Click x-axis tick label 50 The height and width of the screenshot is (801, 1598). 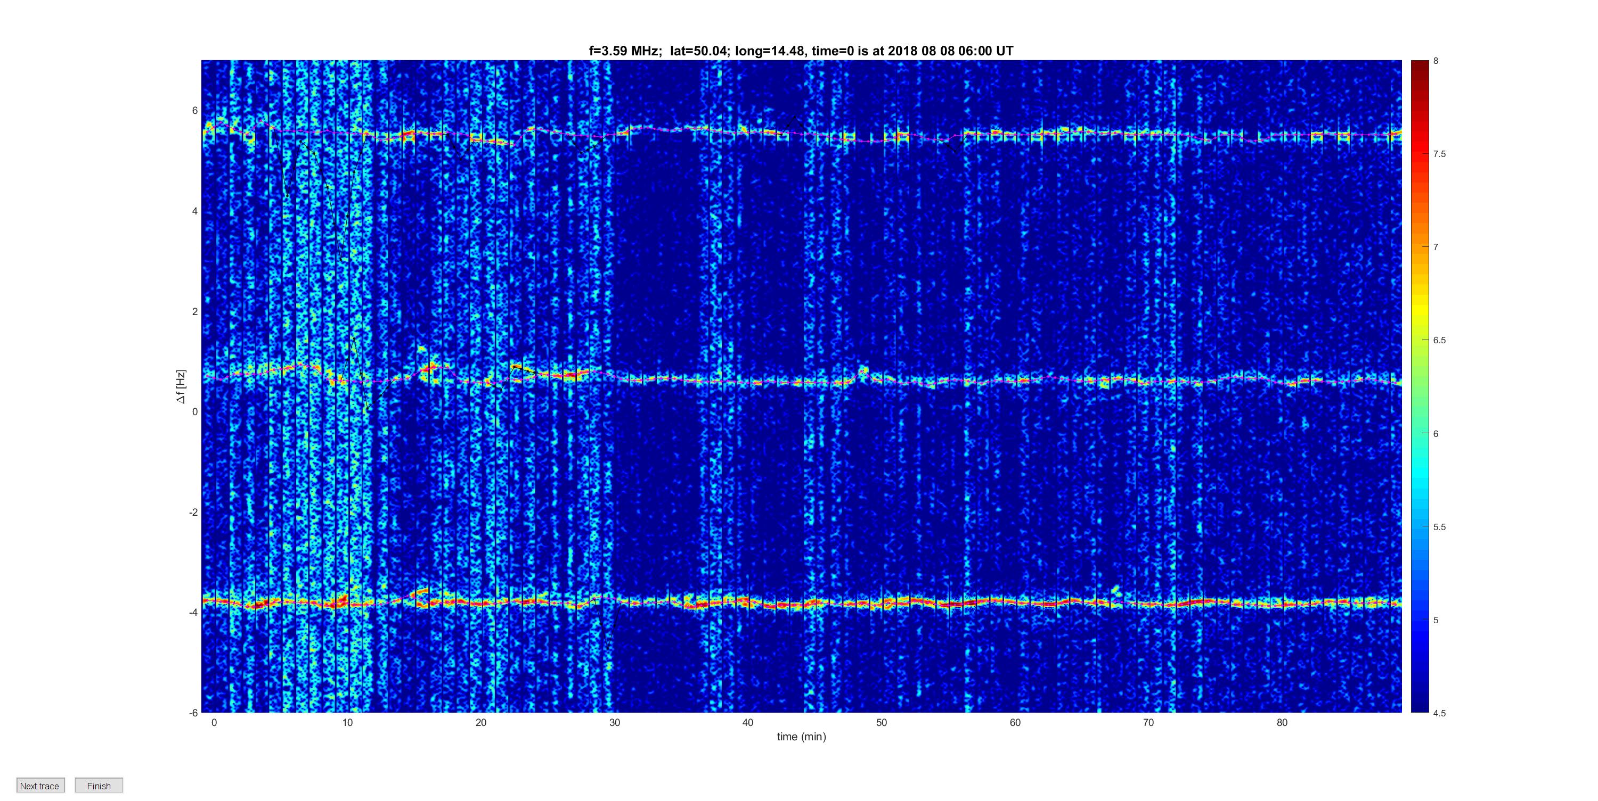tap(882, 723)
